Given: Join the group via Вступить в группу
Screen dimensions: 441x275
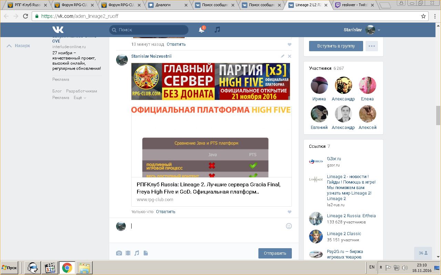Looking at the screenshot, I should [x=336, y=46].
